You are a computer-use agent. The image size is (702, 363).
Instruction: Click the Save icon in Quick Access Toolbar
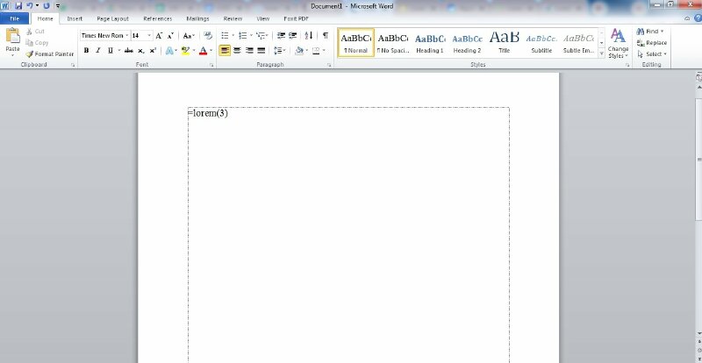tap(18, 6)
